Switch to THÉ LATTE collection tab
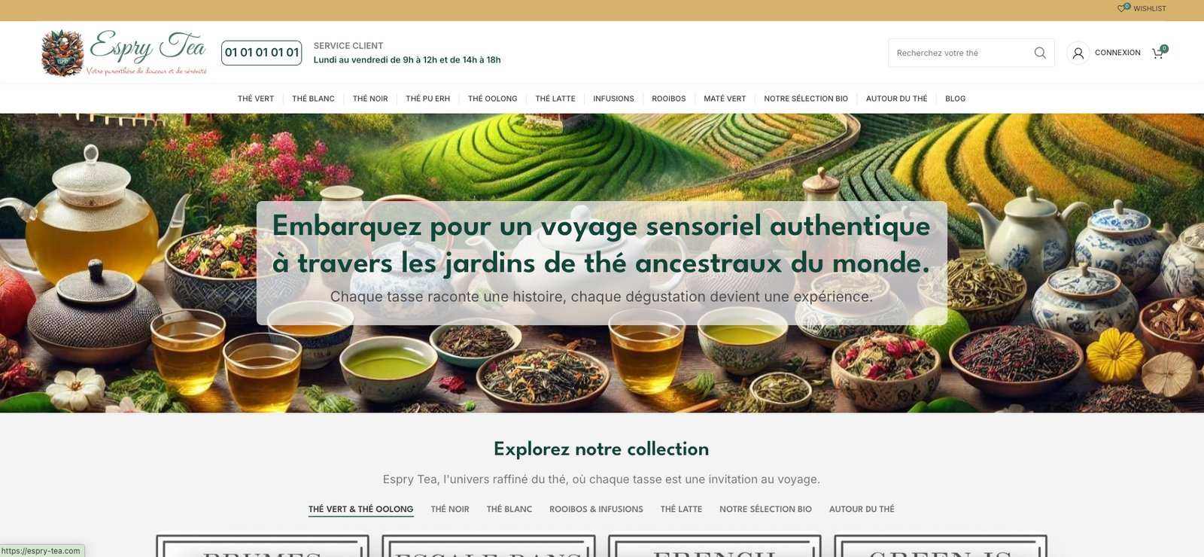Viewport: 1204px width, 557px height. pyautogui.click(x=681, y=510)
